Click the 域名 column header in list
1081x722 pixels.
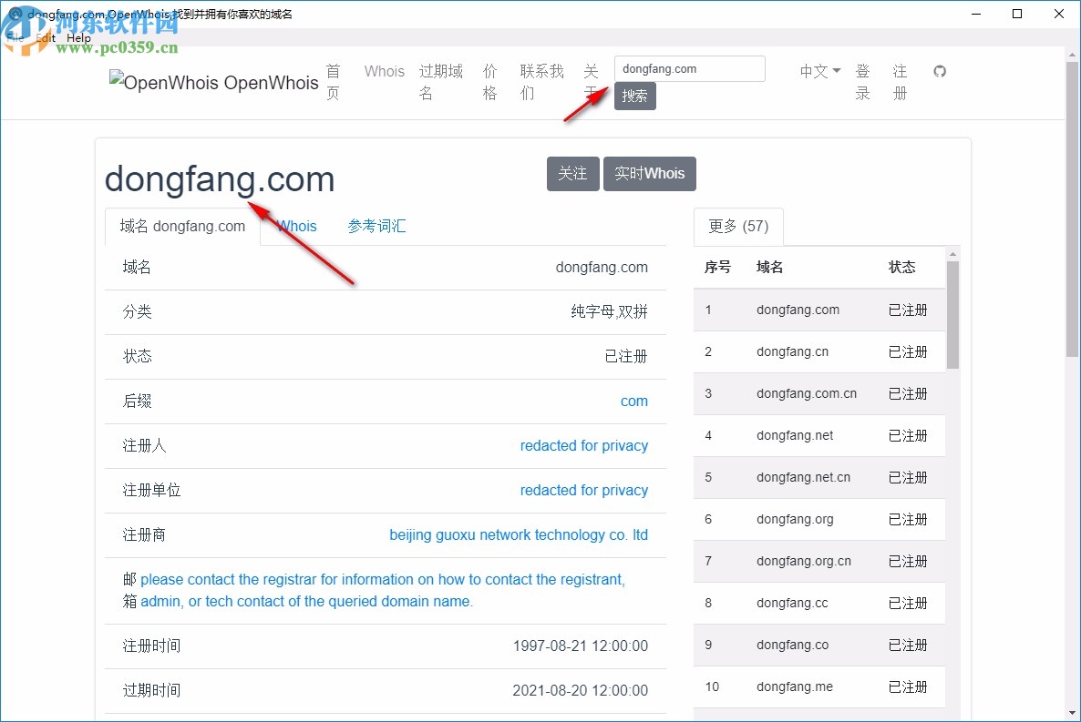[x=769, y=268]
